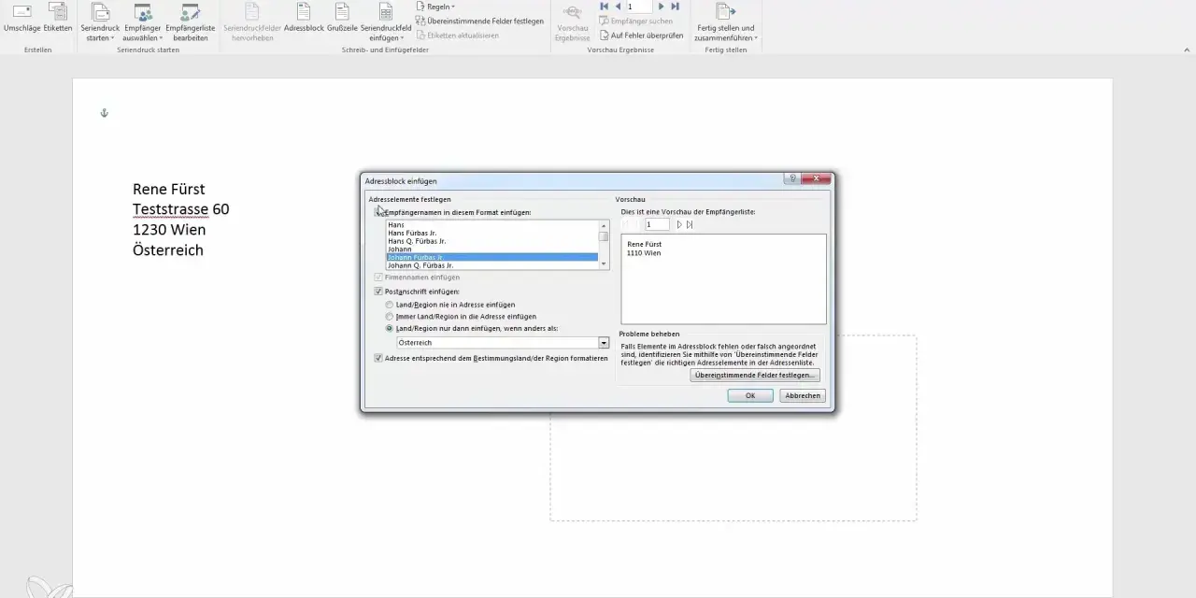Click '1230 Wien' in document
Image resolution: width=1196 pixels, height=598 pixels.
click(169, 230)
